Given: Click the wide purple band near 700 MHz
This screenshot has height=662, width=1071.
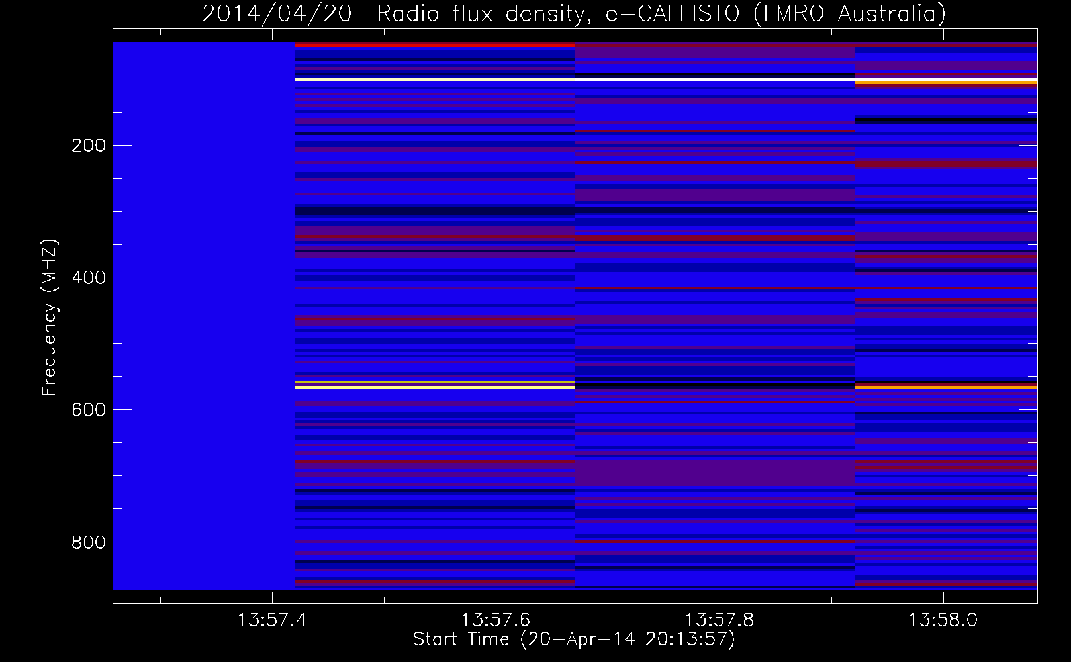Looking at the screenshot, I should (x=714, y=473).
